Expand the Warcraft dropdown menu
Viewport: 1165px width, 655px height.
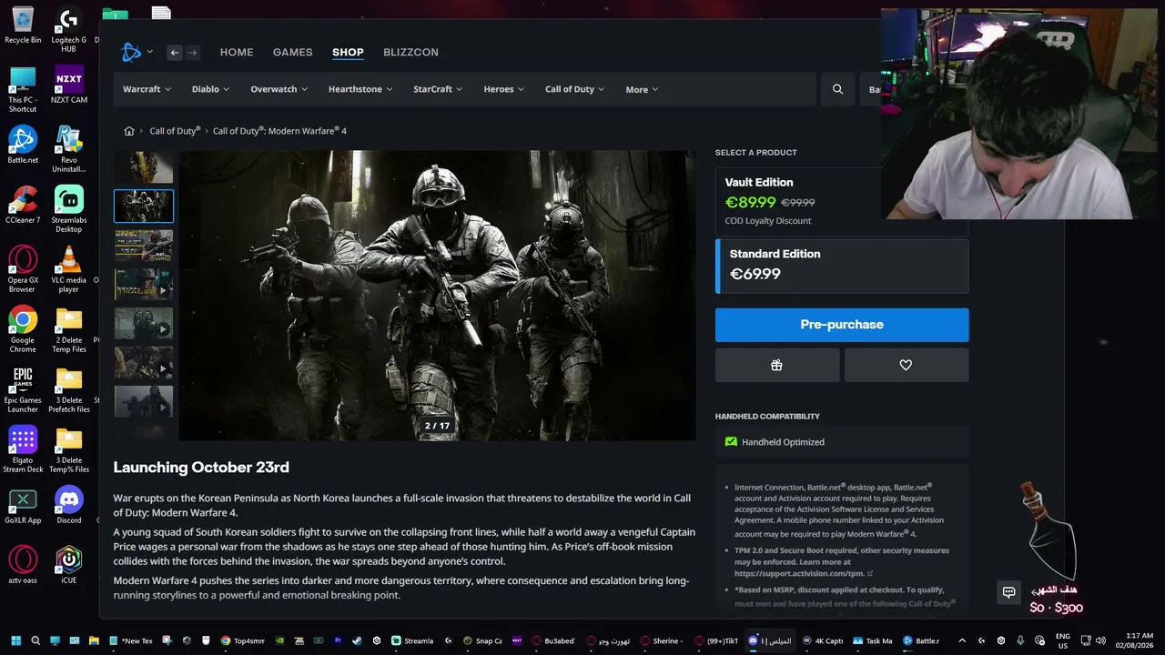[x=147, y=89]
